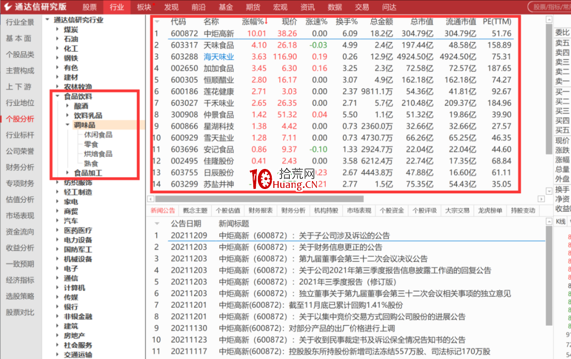Viewport: 571px width, 359px height.
Task: Select 计算机 in the industry tree
Action: 75,288
